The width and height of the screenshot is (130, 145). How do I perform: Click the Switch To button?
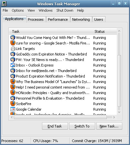pos(82,126)
